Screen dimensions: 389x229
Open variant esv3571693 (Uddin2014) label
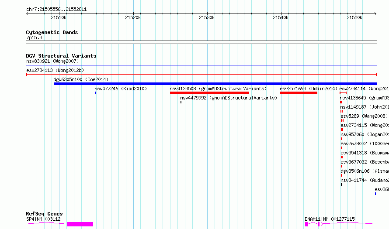click(x=309, y=89)
